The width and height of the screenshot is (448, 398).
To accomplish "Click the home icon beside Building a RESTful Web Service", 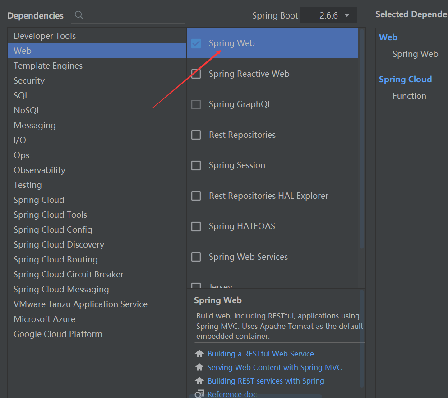I will pyautogui.click(x=199, y=354).
